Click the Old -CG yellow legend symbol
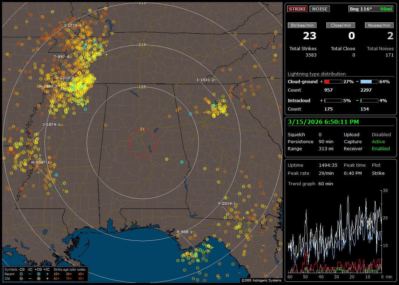399x285 pixels. click(x=21, y=278)
